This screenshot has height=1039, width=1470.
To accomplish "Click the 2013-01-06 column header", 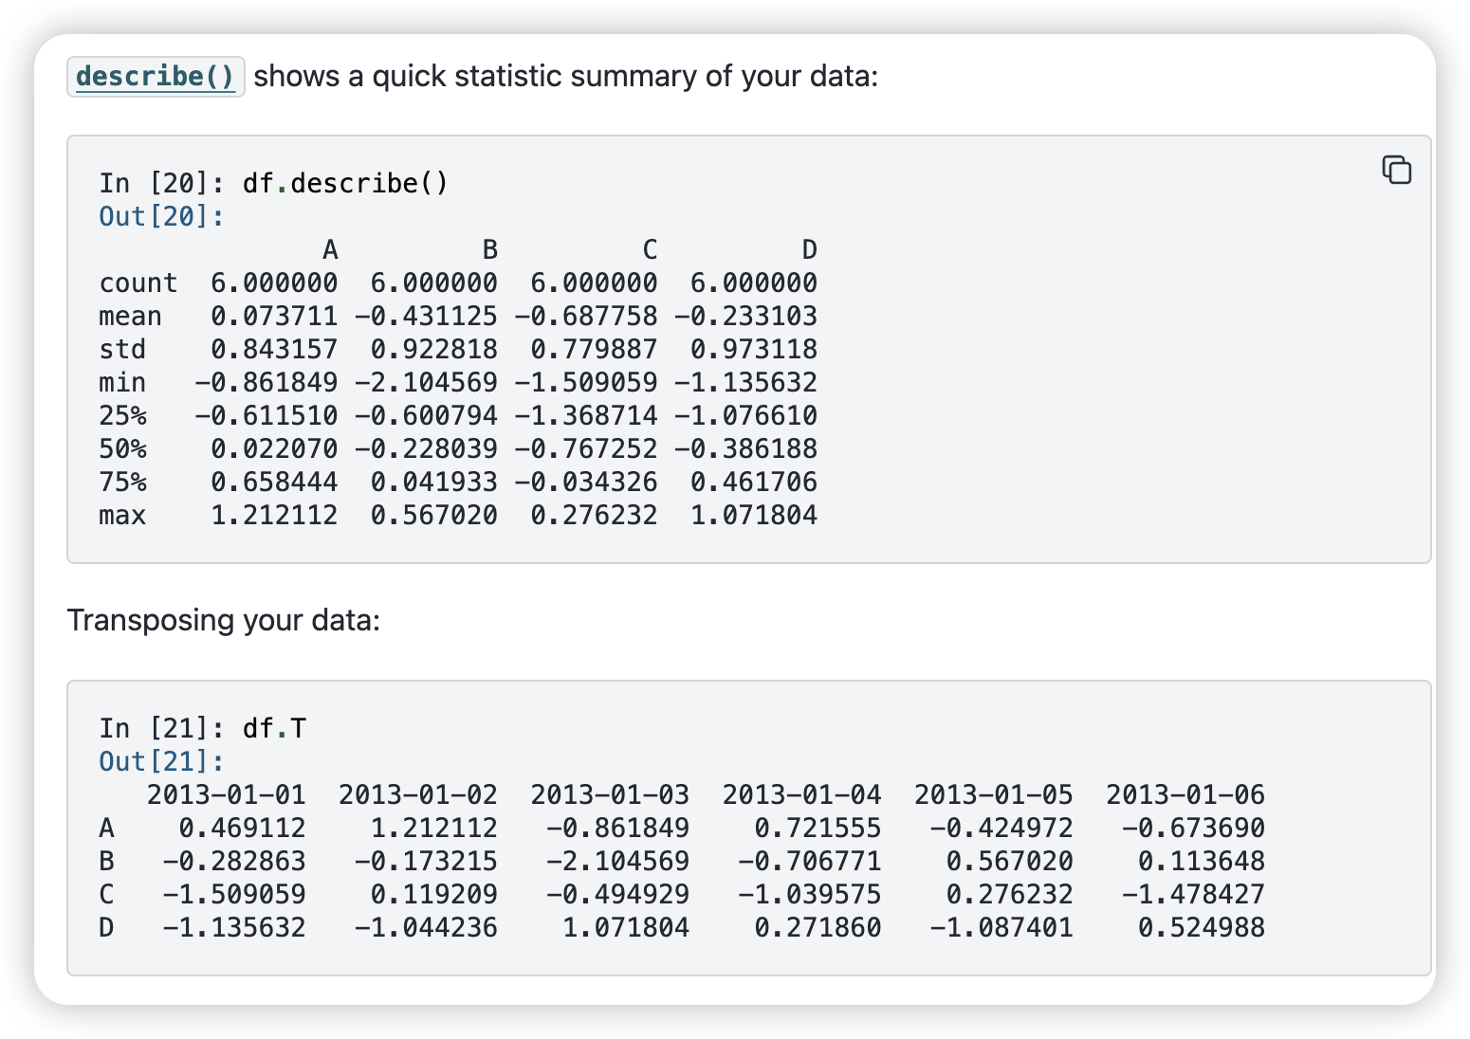I will click(x=1185, y=794).
